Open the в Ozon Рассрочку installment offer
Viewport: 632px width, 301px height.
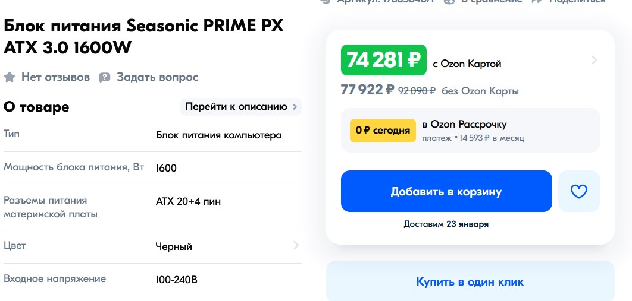pos(470,130)
